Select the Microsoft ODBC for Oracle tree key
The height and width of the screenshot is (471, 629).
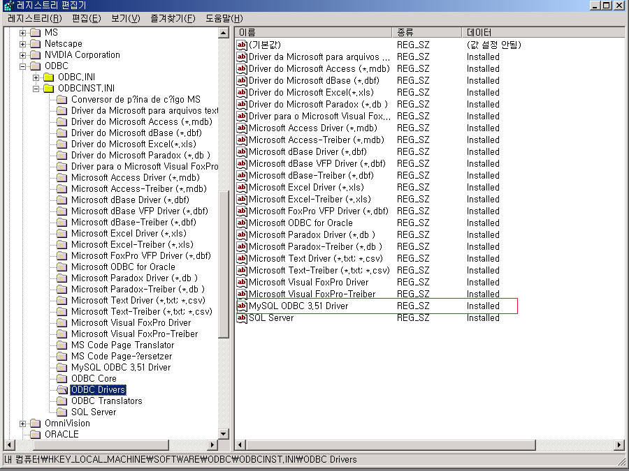click(123, 267)
